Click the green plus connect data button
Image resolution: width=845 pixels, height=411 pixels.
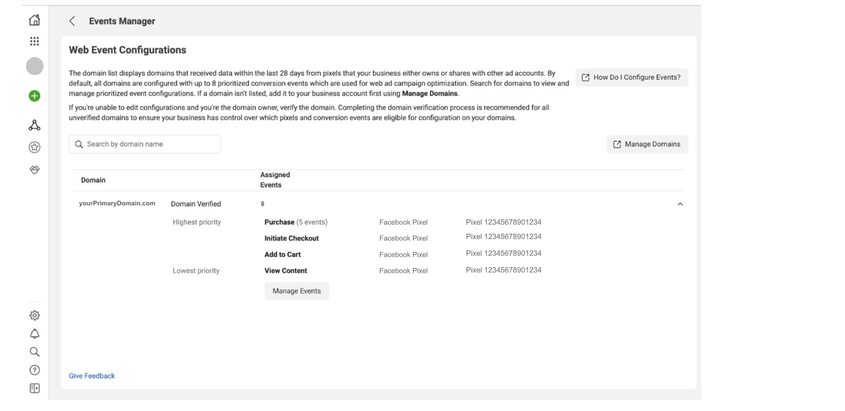click(34, 96)
